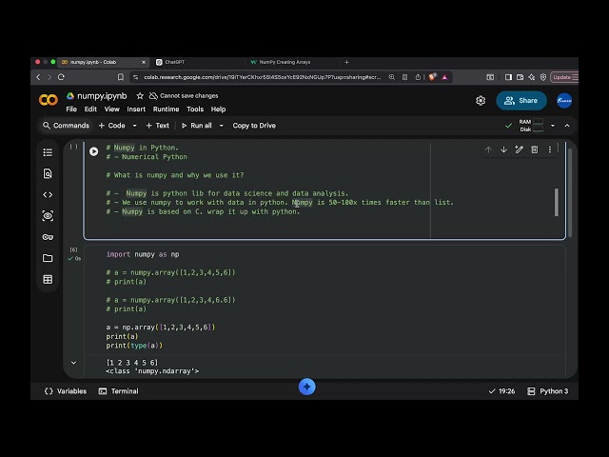Open the Variables inspector eye icon
This screenshot has height=457, width=609.
48,216
